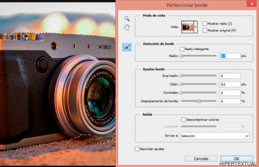The height and width of the screenshot is (167, 259).
Task: Open the Vista view mode dropdown arrow
Action: pyautogui.click(x=195, y=27)
